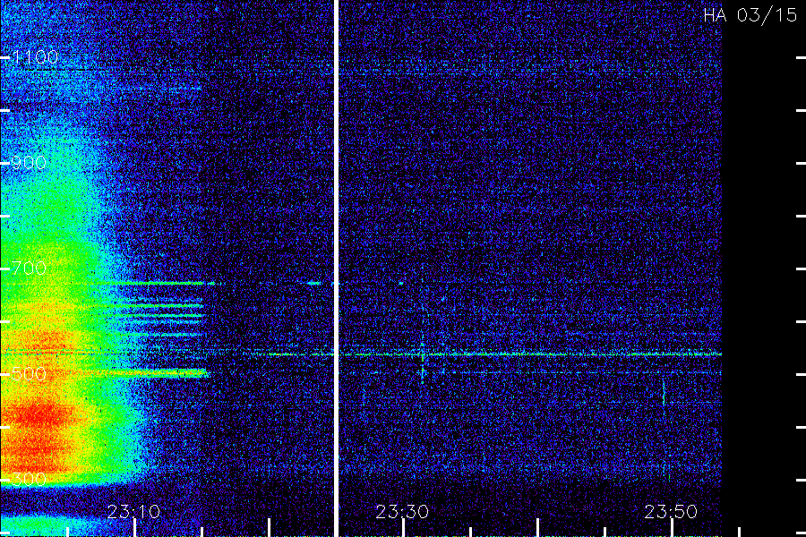This screenshot has width=806, height=537.
Task: Click the 700 frequency axis label
Action: coord(29,268)
